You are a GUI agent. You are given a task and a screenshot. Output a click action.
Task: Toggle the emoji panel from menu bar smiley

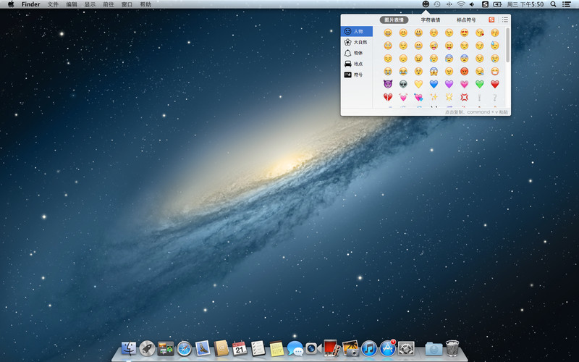426,4
